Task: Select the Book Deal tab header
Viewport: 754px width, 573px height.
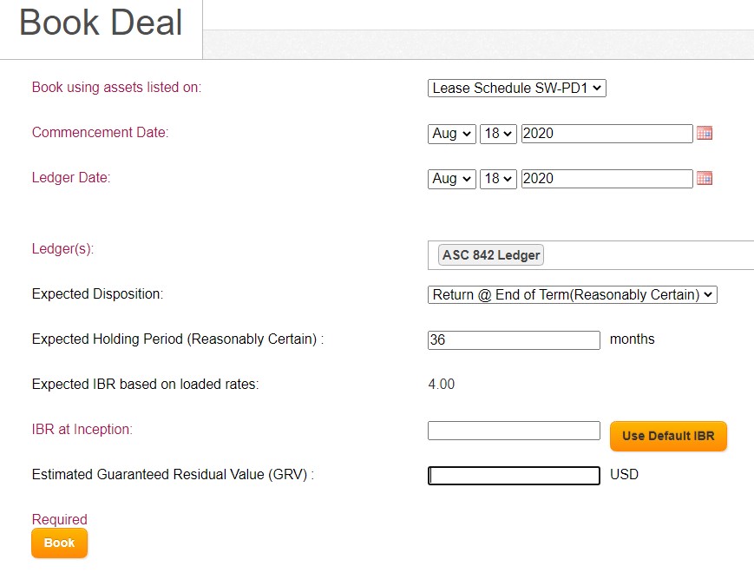Action: click(x=101, y=23)
